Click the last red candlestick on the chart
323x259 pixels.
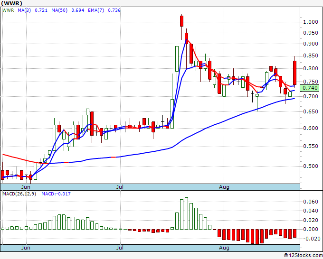point(295,72)
